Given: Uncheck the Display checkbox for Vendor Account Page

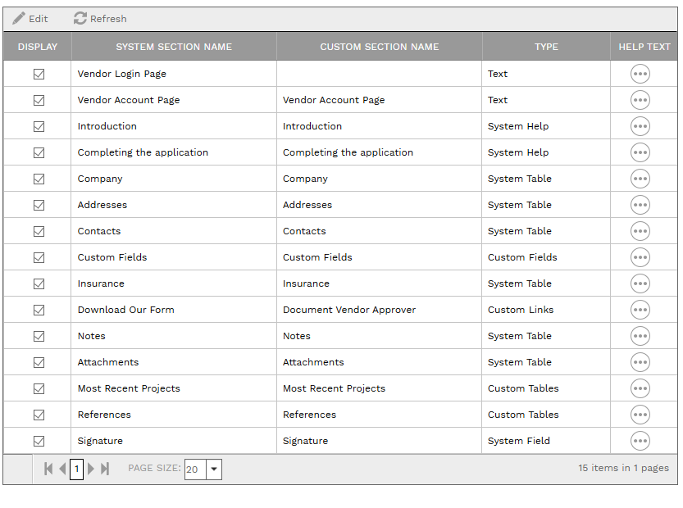Looking at the screenshot, I should tap(39, 100).
